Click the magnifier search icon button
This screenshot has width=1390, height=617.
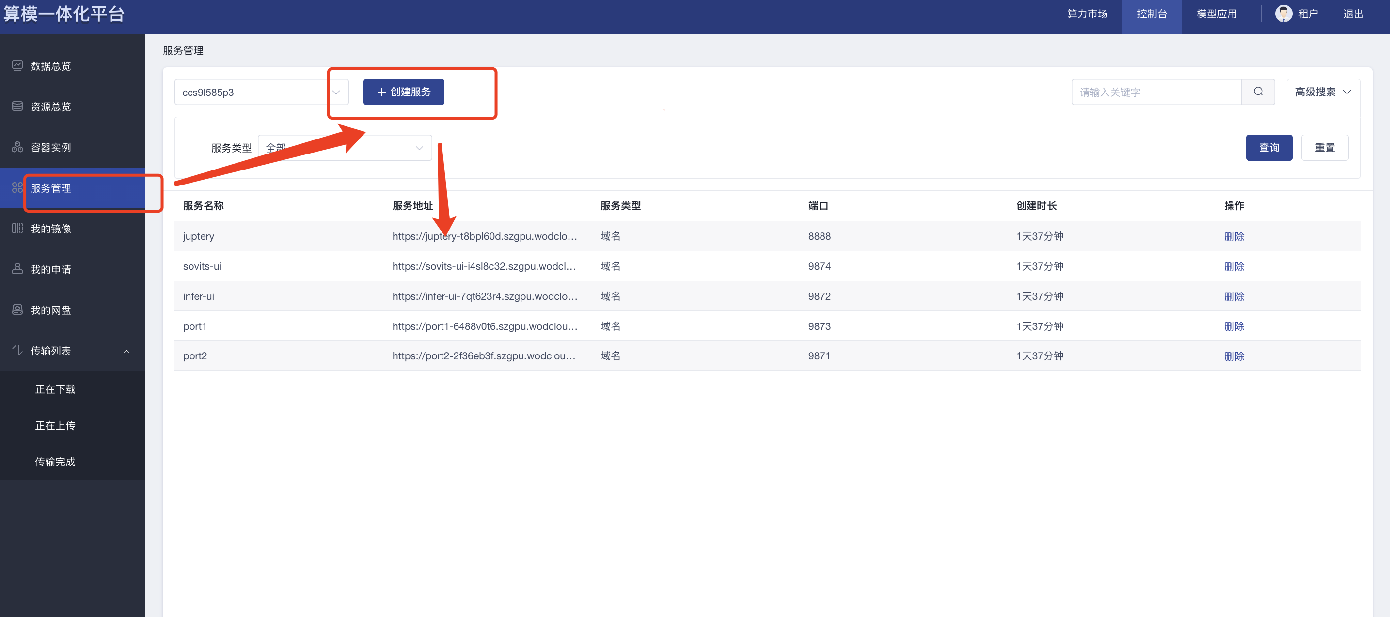tap(1258, 92)
